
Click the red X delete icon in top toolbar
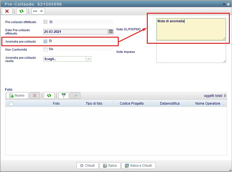(x=7, y=11)
